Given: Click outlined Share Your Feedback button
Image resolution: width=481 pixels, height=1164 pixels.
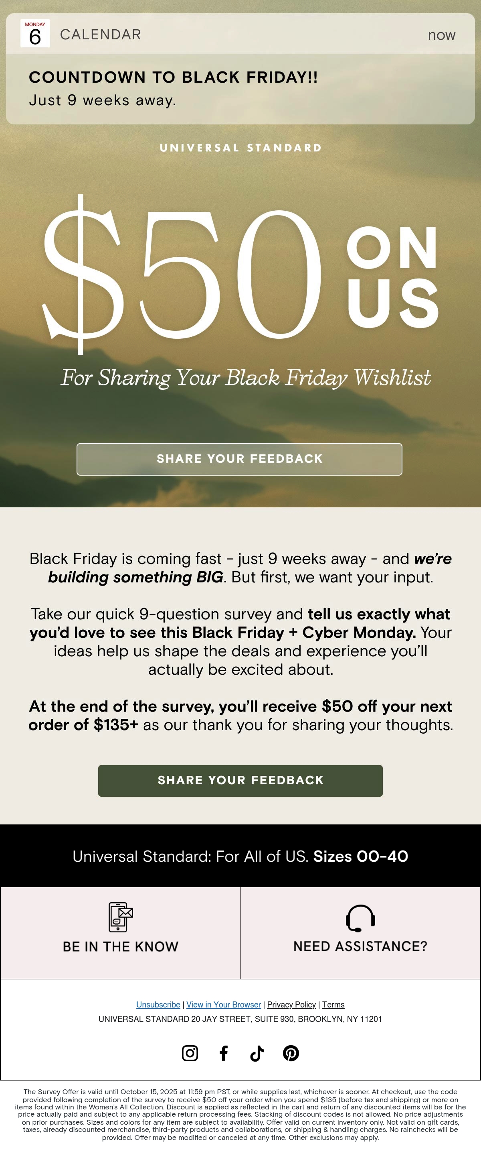Looking at the screenshot, I should pyautogui.click(x=240, y=459).
